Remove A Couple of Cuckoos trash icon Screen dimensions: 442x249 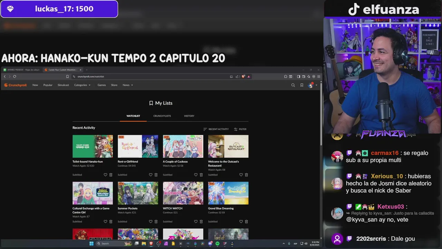click(x=201, y=175)
